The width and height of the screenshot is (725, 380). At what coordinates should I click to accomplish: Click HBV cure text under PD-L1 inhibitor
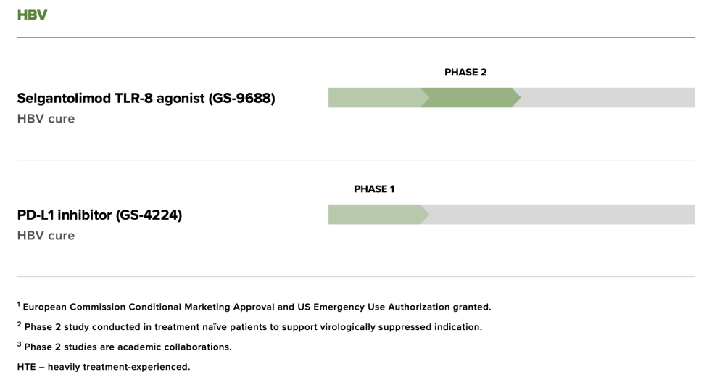(46, 236)
